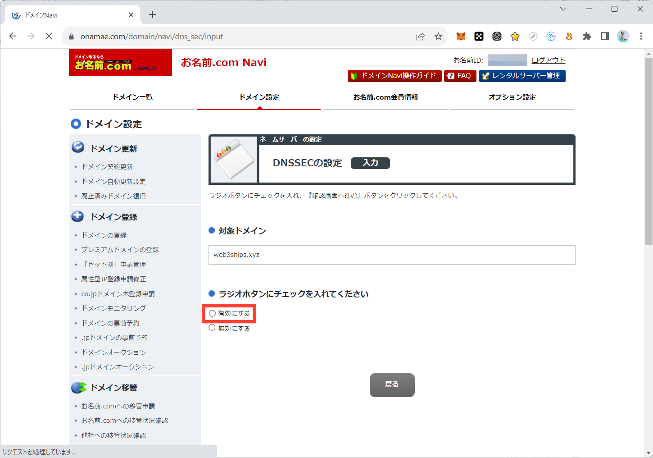Switch to the ドメイン一覧 tab
The height and width of the screenshot is (458, 653).
(x=132, y=97)
